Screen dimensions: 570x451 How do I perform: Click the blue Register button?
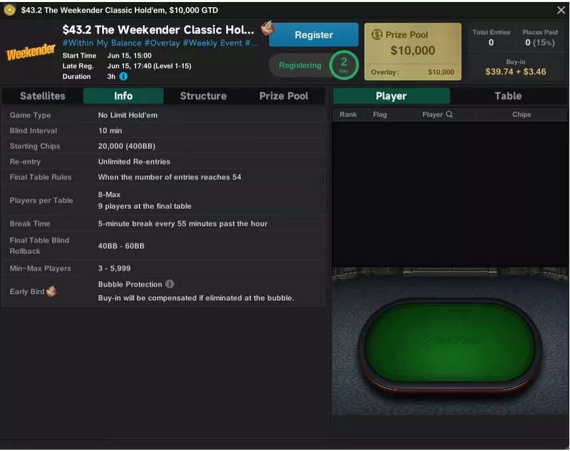pyautogui.click(x=314, y=35)
